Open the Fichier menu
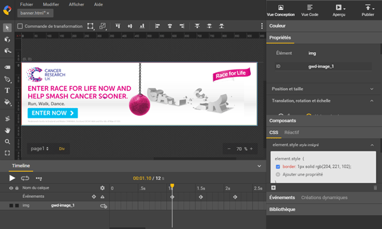Viewport: 382px width, 229px height. [27, 4]
